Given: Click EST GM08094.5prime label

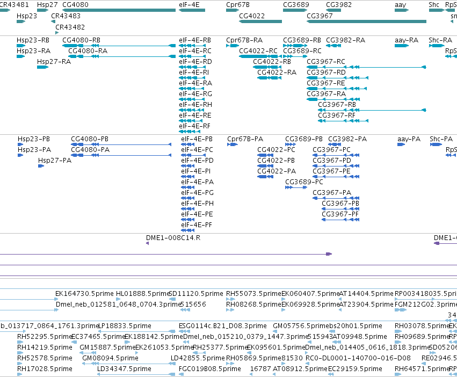Looking at the screenshot, I should [x=111, y=358].
